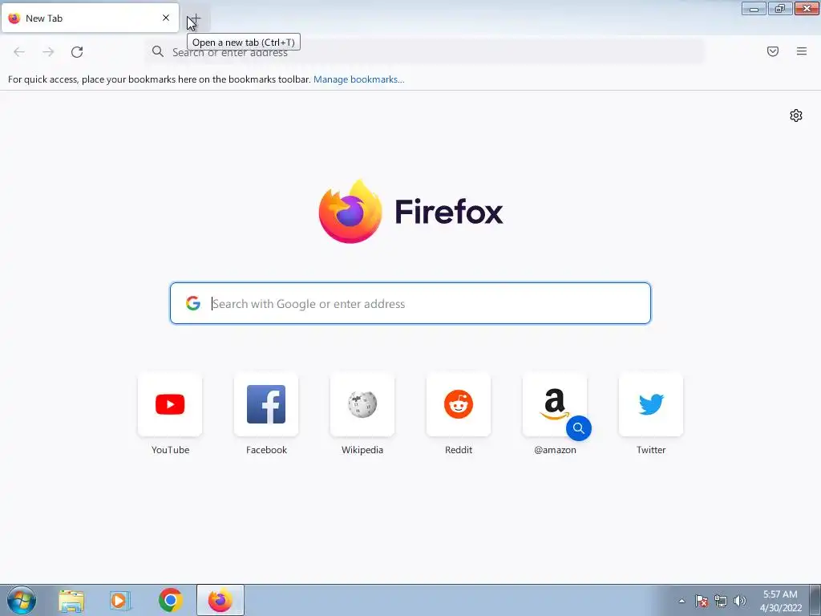This screenshot has height=616, width=821.
Task: Click the Firefox taskbar button
Action: pos(220,600)
